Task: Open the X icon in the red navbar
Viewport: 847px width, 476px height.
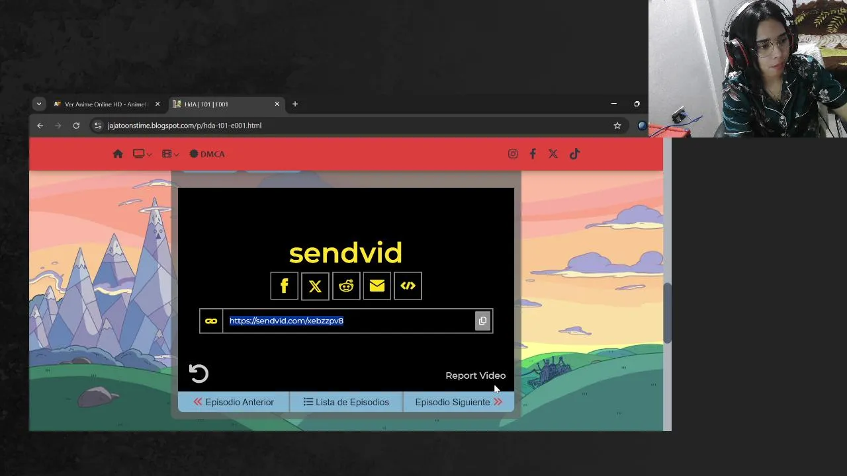Action: tap(553, 154)
